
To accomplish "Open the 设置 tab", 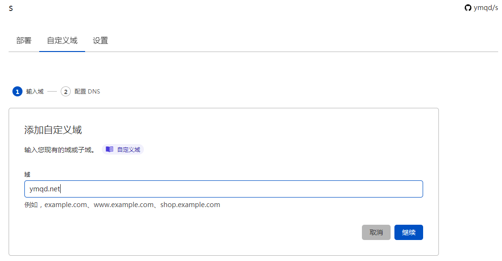I will 100,41.
